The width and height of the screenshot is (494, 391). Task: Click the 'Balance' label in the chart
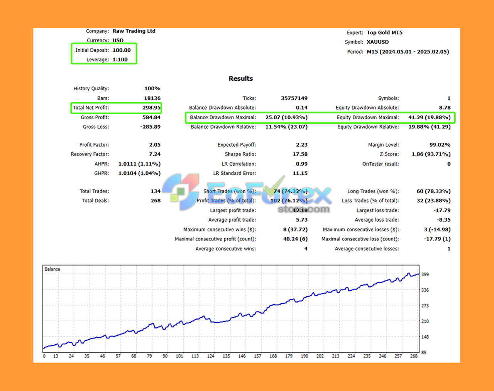[52, 269]
